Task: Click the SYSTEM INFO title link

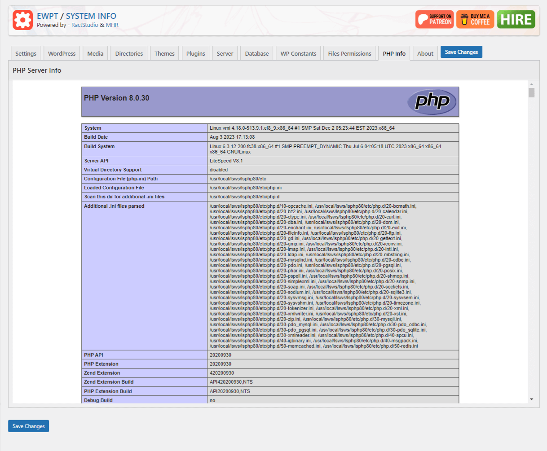Action: point(91,16)
